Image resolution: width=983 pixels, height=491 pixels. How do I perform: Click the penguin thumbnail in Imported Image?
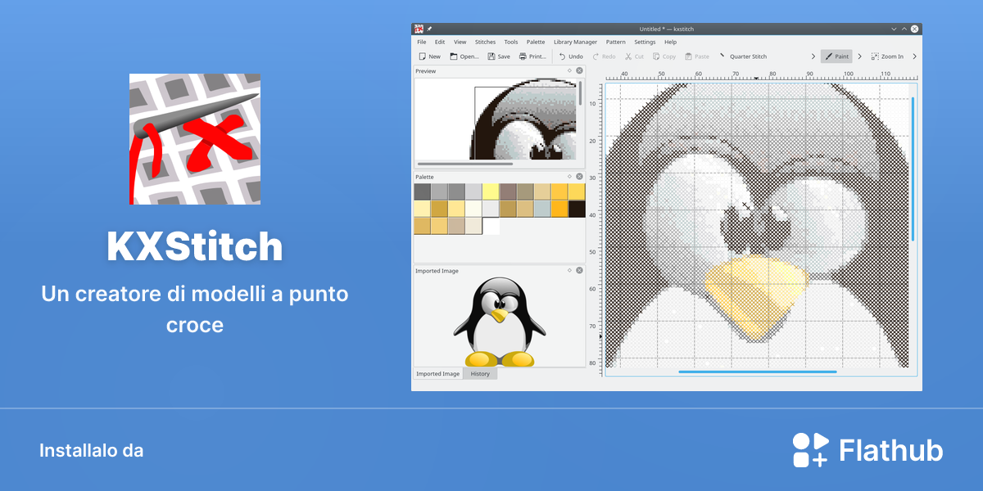pyautogui.click(x=500, y=322)
